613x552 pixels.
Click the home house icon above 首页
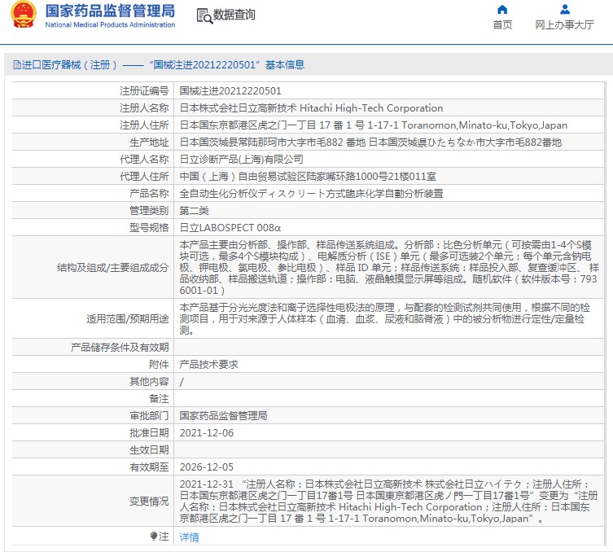point(502,9)
